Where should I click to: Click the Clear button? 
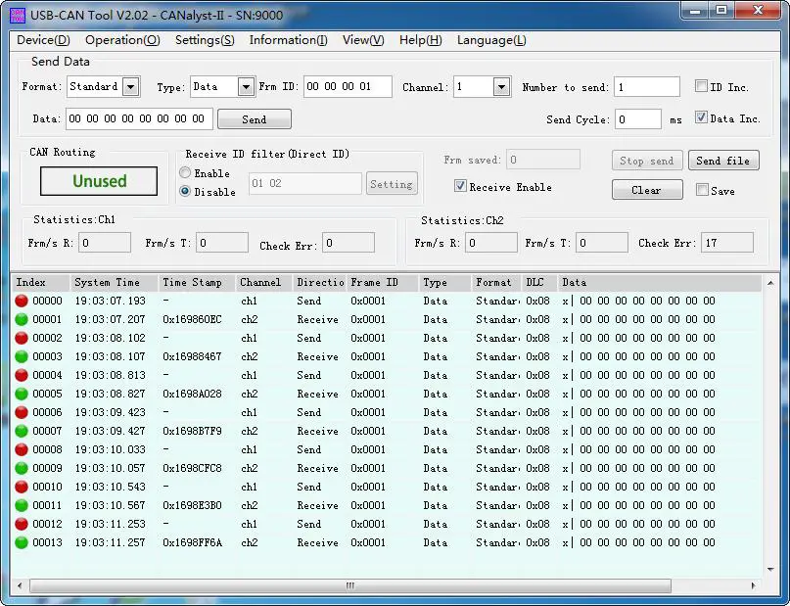646,190
